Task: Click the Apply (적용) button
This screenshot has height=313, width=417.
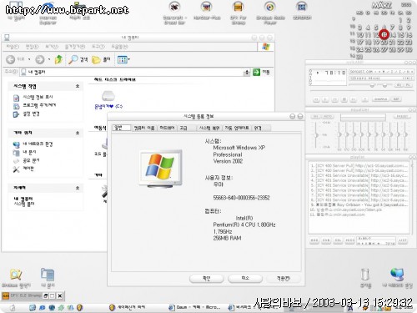Action: [x=284, y=278]
